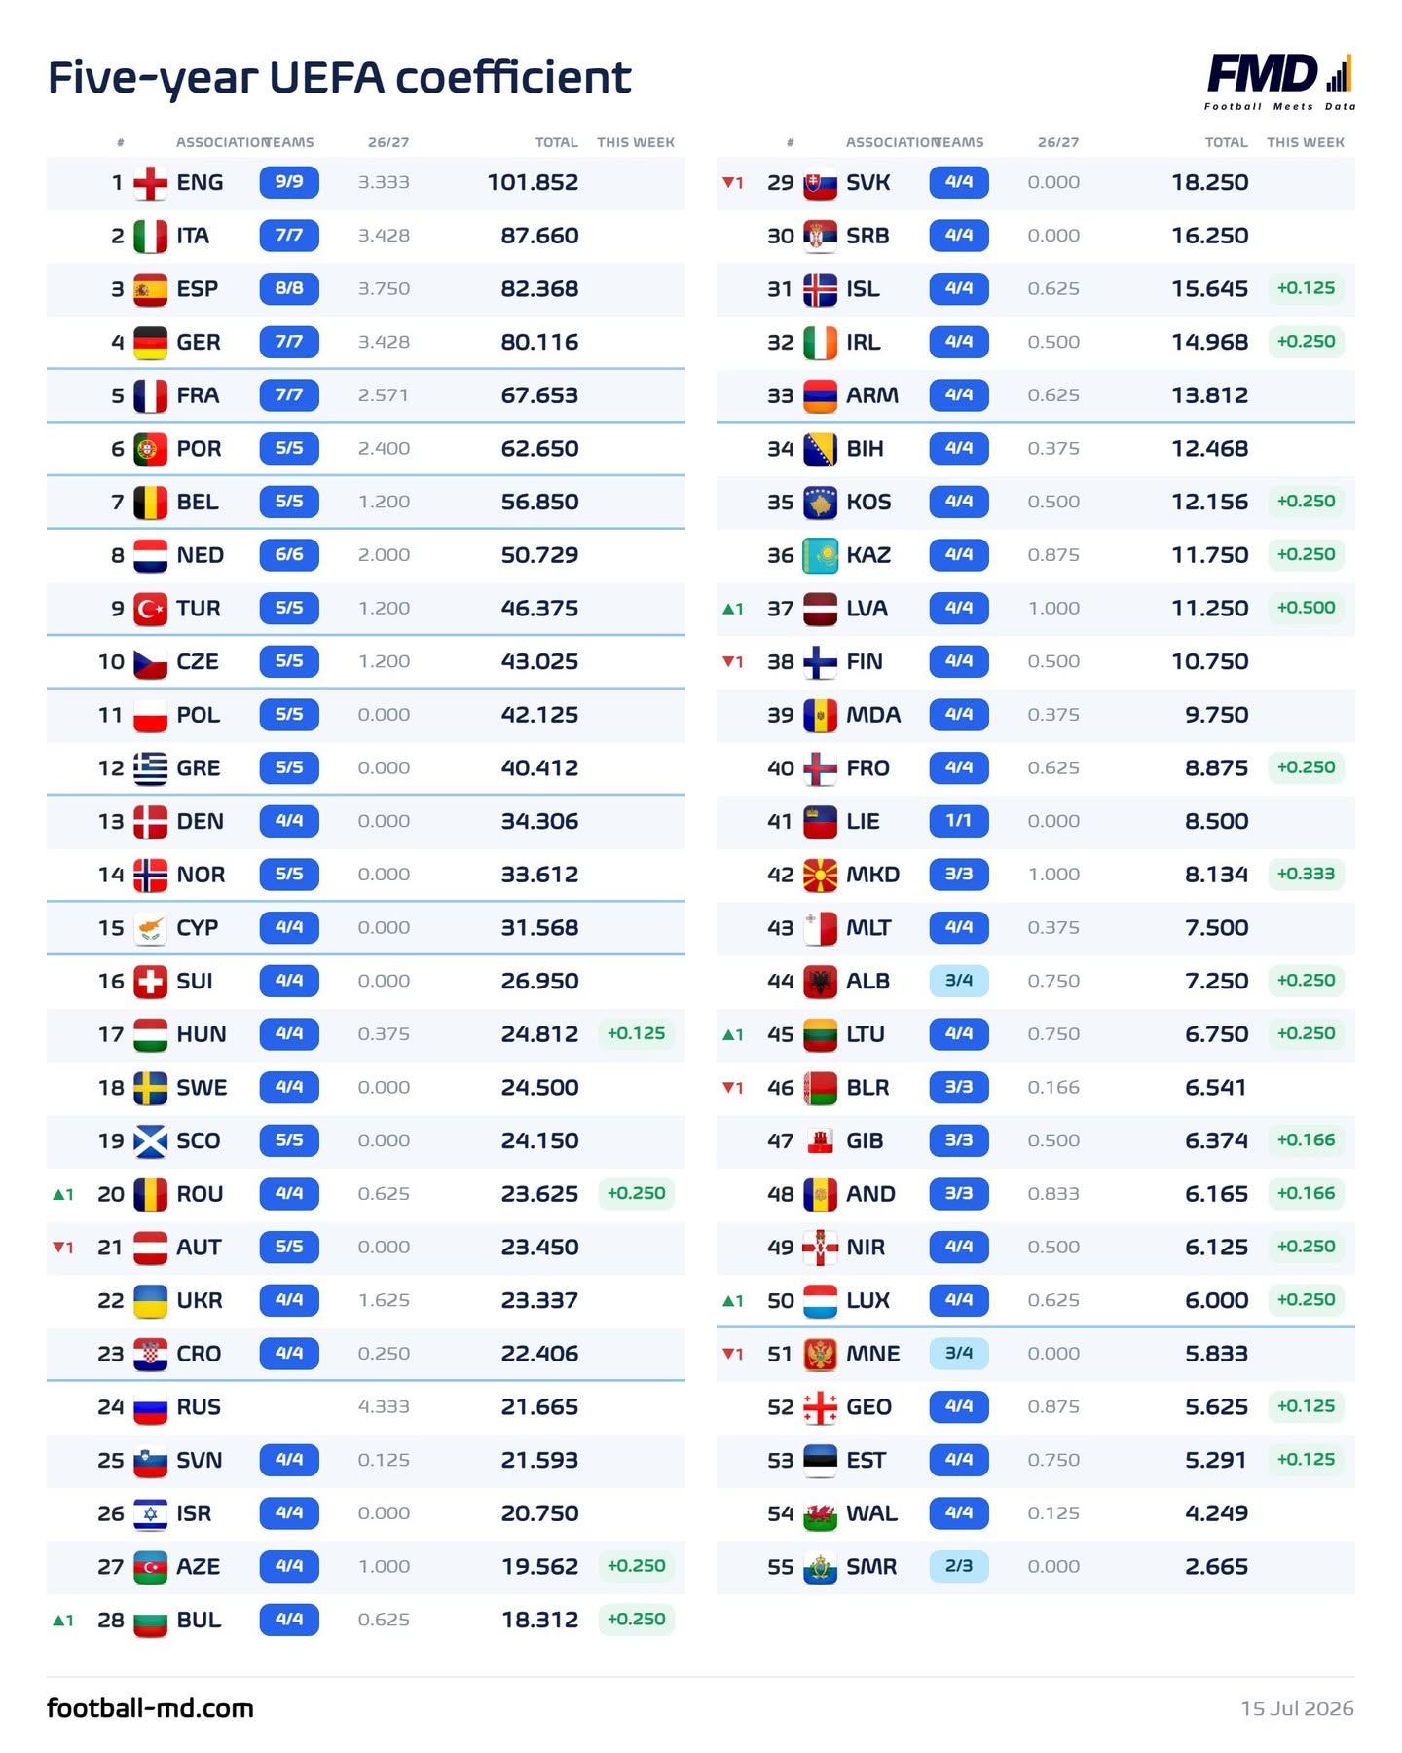Click the left TOTAL column header
Screen dimensions: 1402x1753
(557, 142)
